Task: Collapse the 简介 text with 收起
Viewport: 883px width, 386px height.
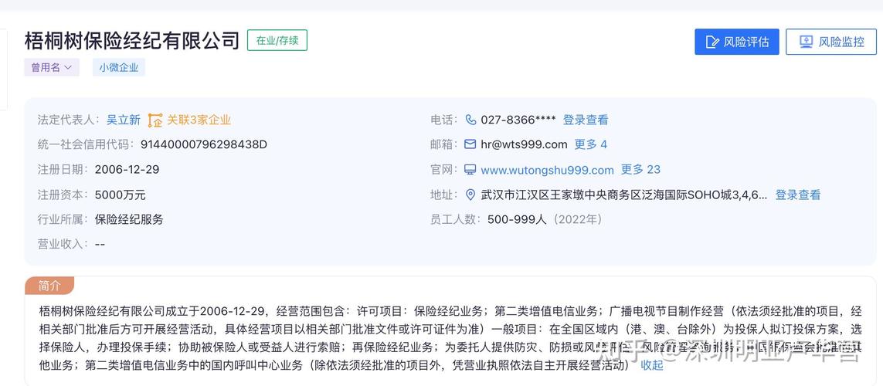Action: (652, 365)
